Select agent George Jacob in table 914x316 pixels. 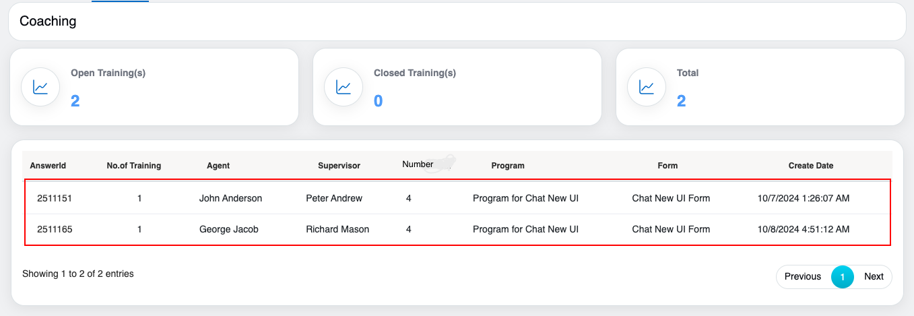coord(229,229)
